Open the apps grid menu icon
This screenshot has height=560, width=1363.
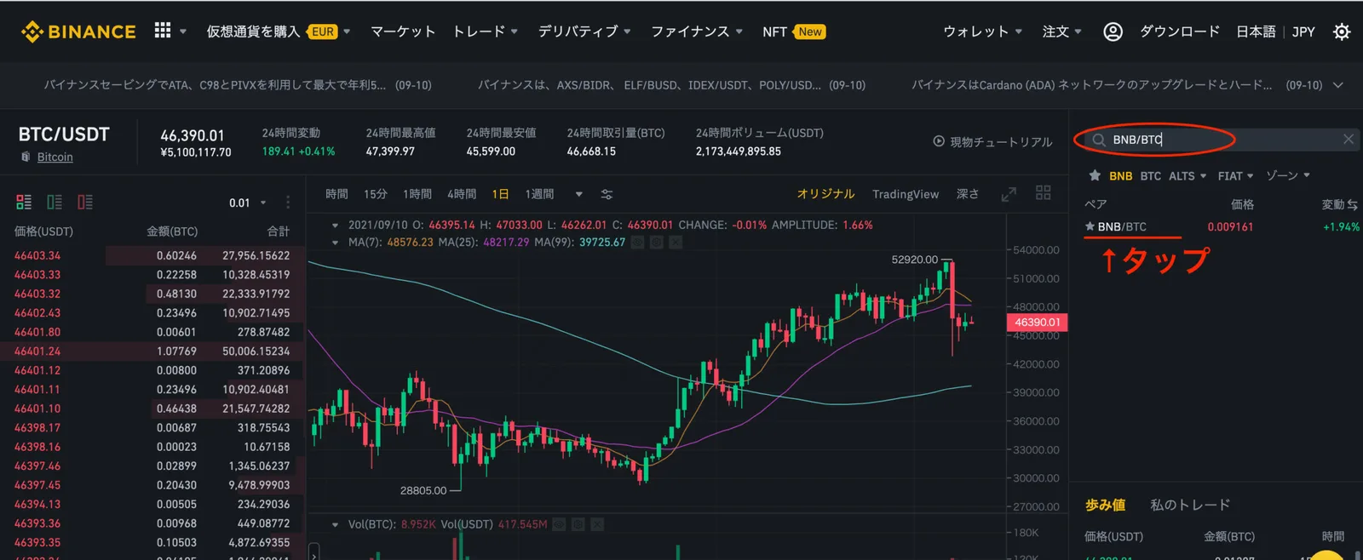[x=163, y=31]
